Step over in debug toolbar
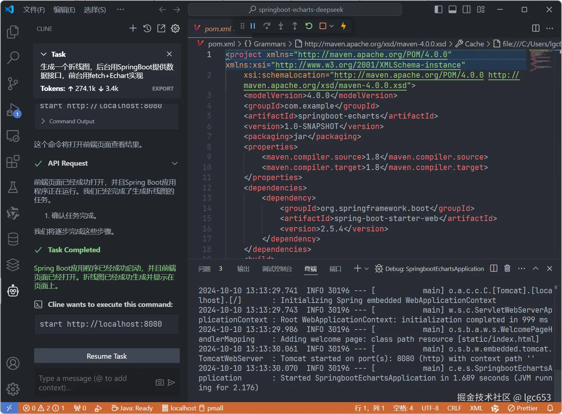The width and height of the screenshot is (562, 414). 267,26
